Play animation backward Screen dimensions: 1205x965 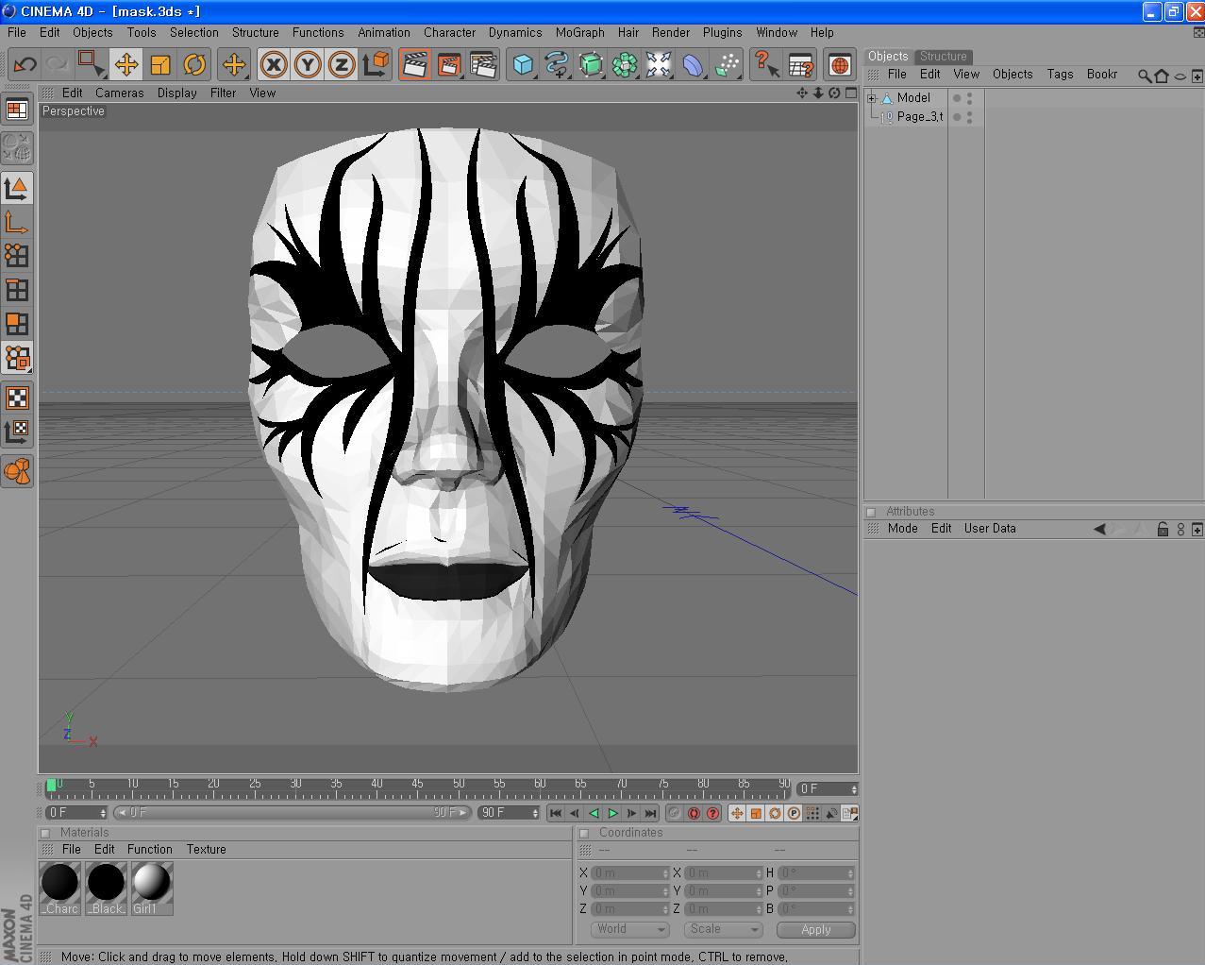click(594, 813)
